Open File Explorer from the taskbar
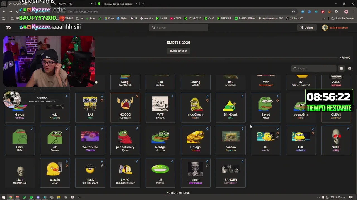357x200 pixels. pos(59,197)
